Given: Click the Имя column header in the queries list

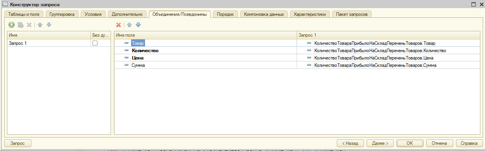Looking at the screenshot, I should [x=49, y=35].
